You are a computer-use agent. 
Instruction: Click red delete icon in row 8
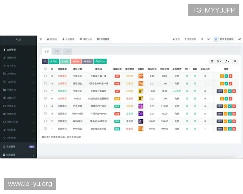pyautogui.click(x=230, y=84)
